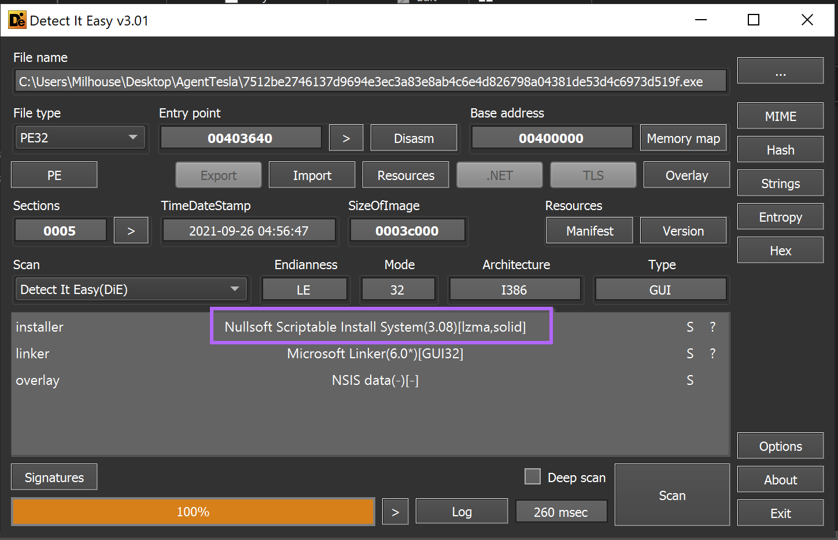Viewport: 838px width, 540px height.
Task: Click the TimeDateStamp value 2021-09-26 04:56:47
Action: tap(249, 230)
